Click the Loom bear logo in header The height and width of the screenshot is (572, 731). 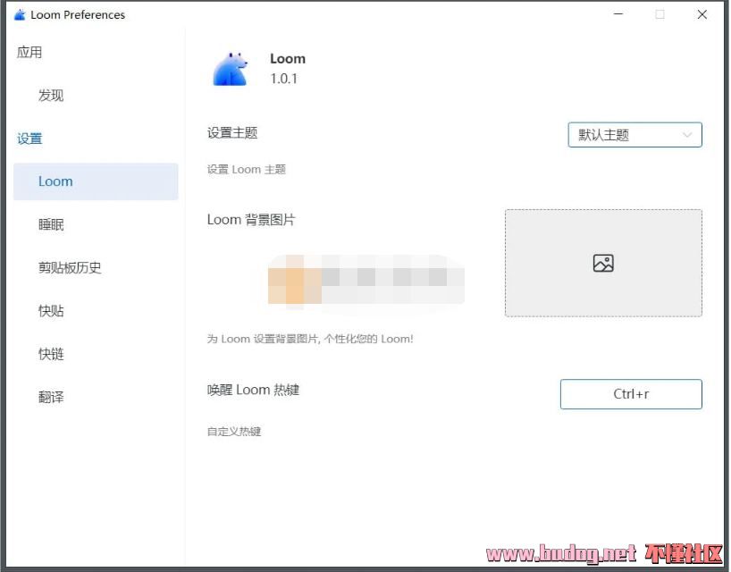coord(230,69)
